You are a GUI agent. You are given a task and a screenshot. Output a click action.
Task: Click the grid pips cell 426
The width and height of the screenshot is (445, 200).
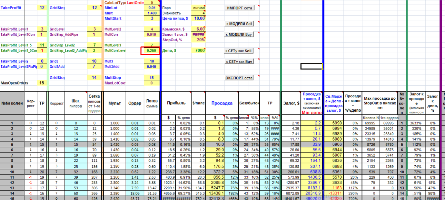click(x=94, y=198)
